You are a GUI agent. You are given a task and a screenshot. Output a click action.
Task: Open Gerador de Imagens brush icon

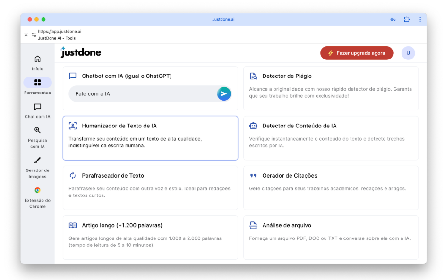pos(37,160)
